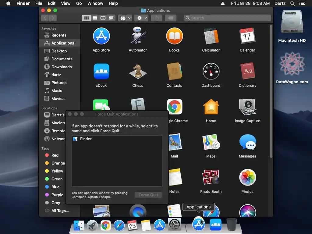Select Pictures in Finder sidebar
The height and width of the screenshot is (234, 312).
[x=59, y=83]
